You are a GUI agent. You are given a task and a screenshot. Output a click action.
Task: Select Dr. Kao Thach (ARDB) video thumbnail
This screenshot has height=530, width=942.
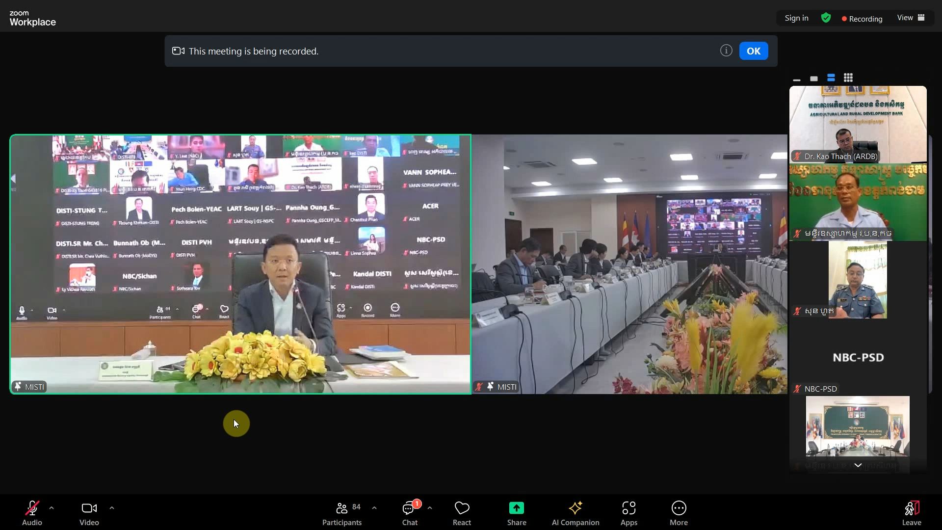858,124
